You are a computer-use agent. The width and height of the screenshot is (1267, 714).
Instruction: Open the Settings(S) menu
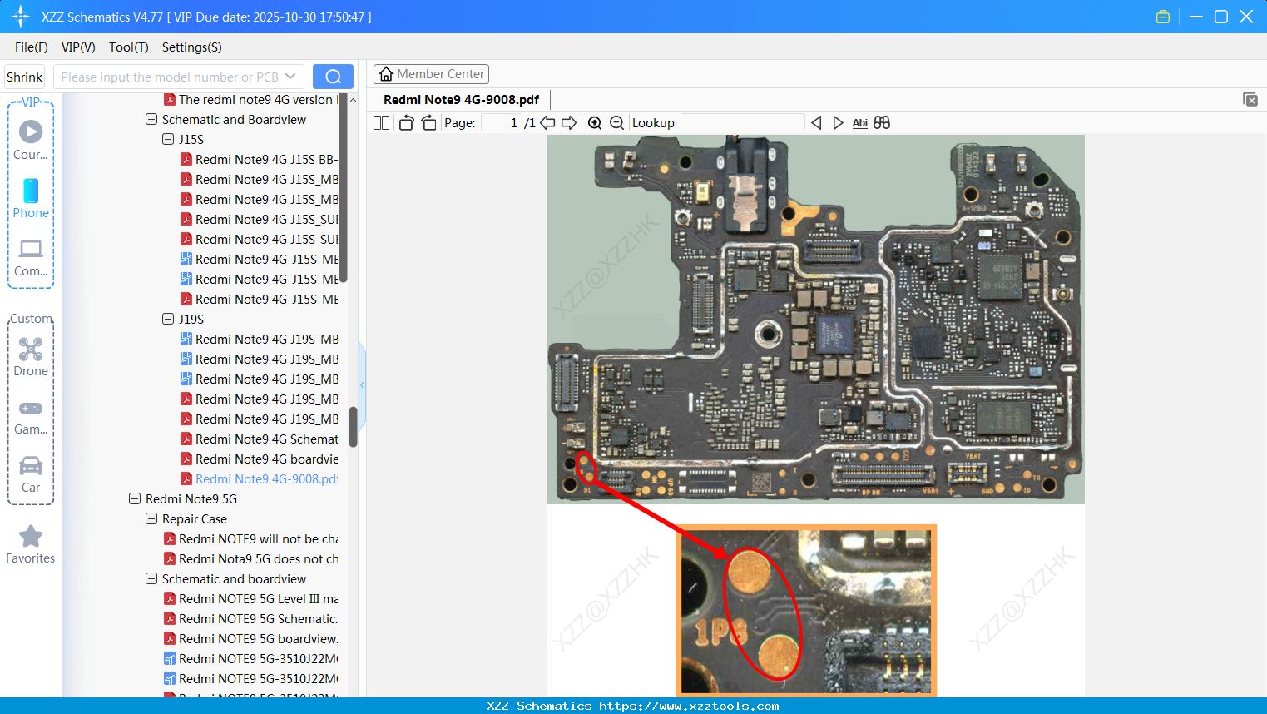pos(191,47)
